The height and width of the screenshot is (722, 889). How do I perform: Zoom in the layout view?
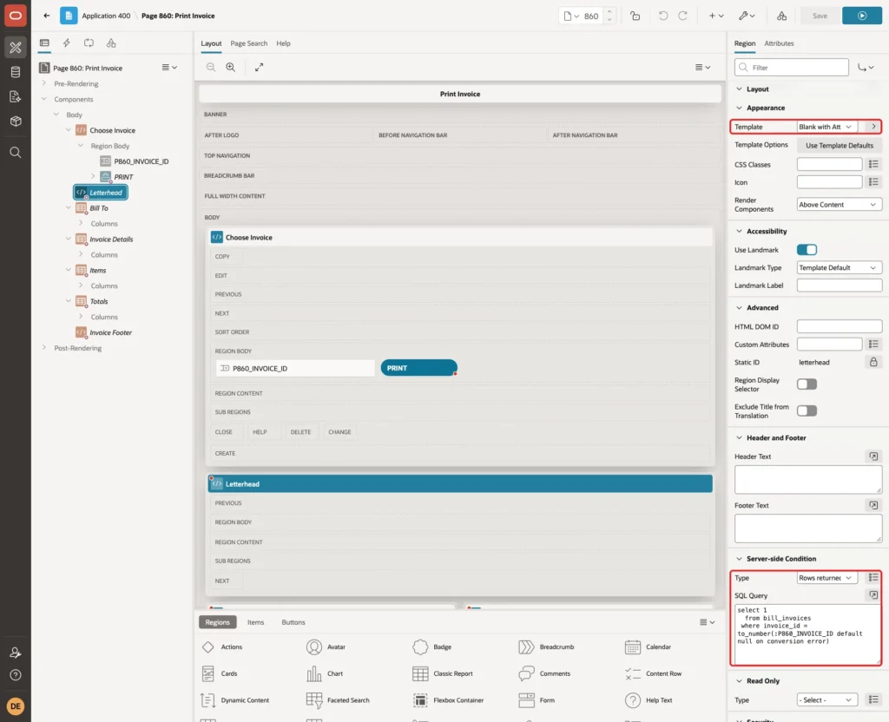[231, 68]
